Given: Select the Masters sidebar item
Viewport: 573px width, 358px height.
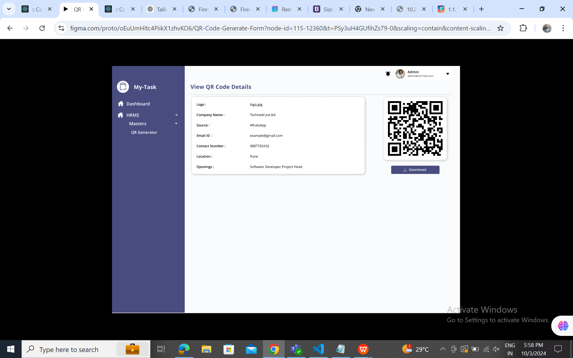Looking at the screenshot, I should tap(138, 124).
